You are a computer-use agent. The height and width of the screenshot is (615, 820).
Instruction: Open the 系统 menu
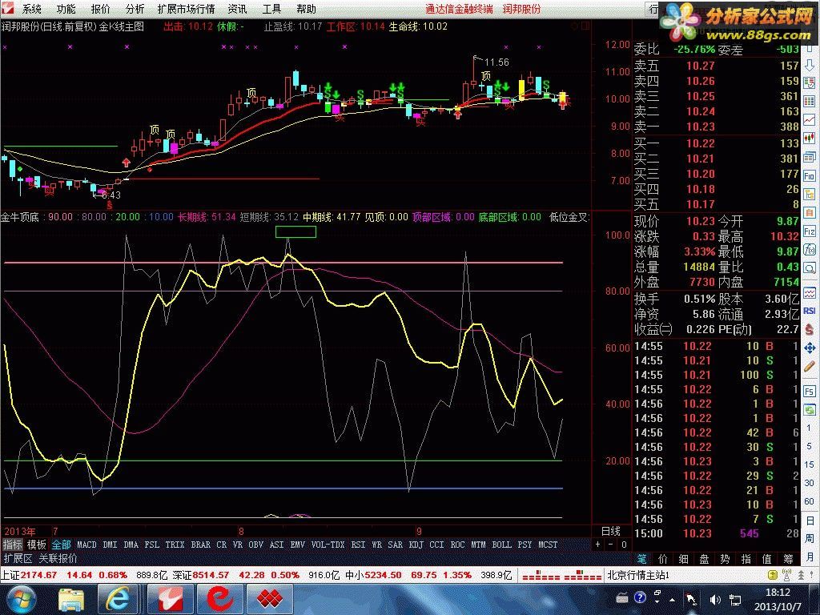[x=31, y=9]
